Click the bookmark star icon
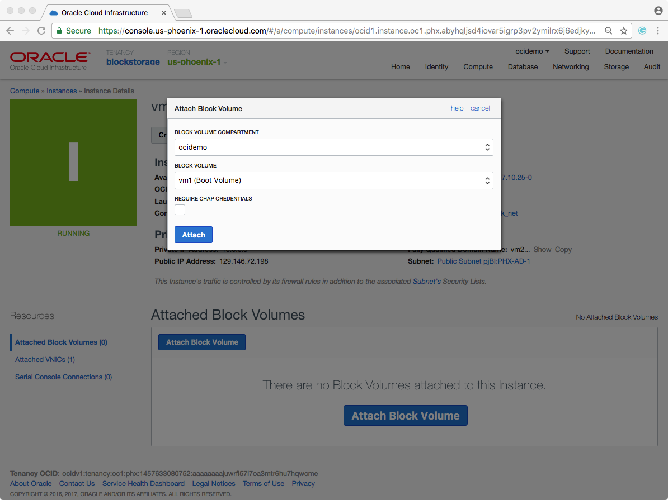 click(624, 31)
